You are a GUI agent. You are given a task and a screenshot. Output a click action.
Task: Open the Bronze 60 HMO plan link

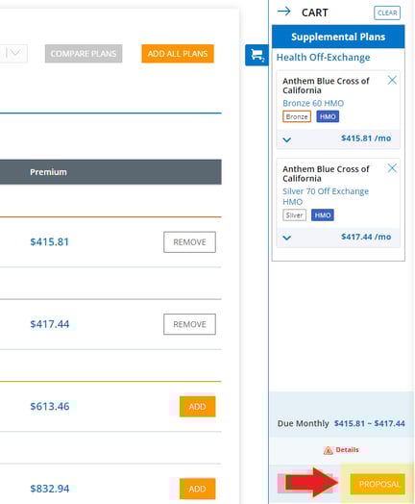pos(313,103)
